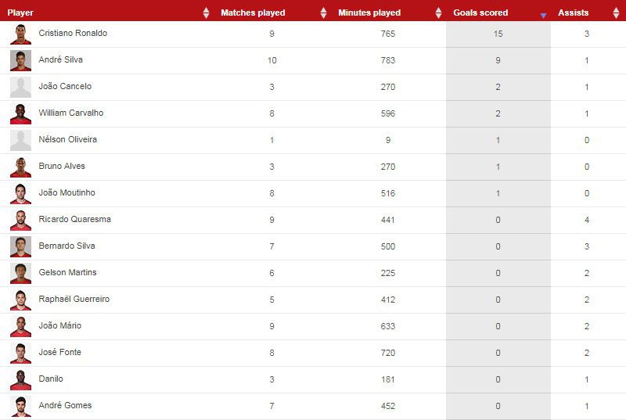The image size is (626, 420).
Task: Click Cristiano Ronaldo's player photo
Action: 20,34
